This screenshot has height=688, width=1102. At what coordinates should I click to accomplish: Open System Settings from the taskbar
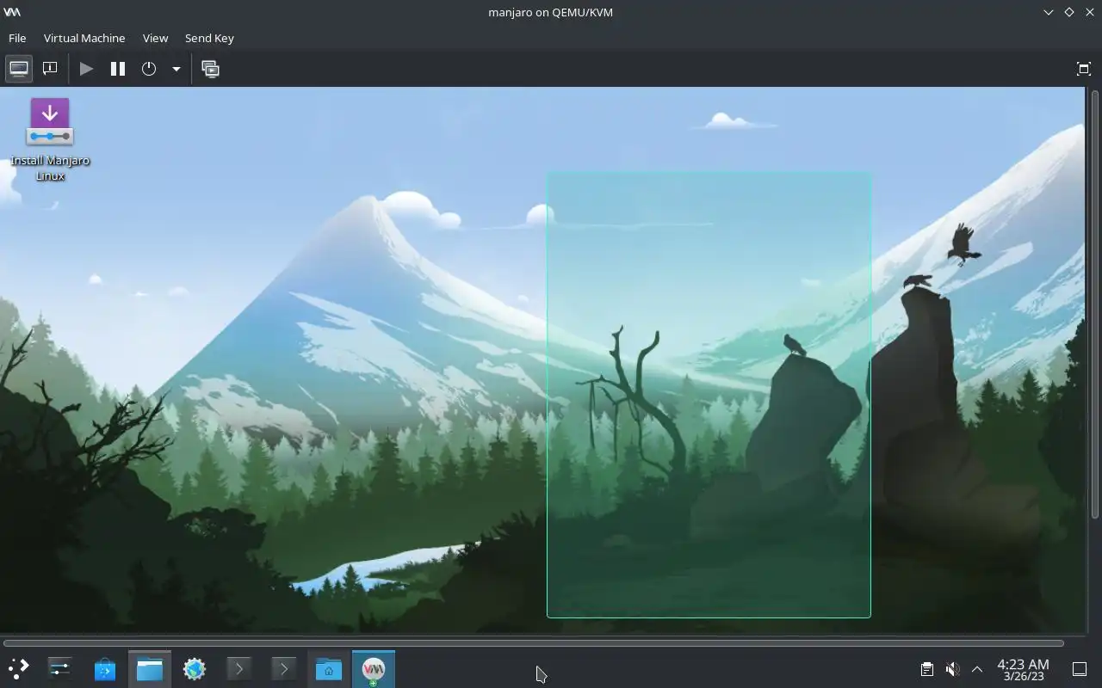59,668
